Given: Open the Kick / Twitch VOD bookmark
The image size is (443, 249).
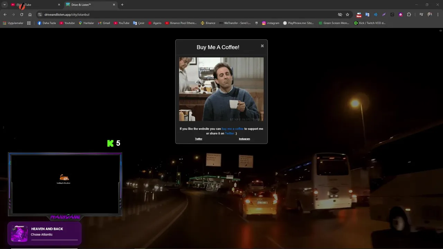Looking at the screenshot, I should click(x=370, y=23).
